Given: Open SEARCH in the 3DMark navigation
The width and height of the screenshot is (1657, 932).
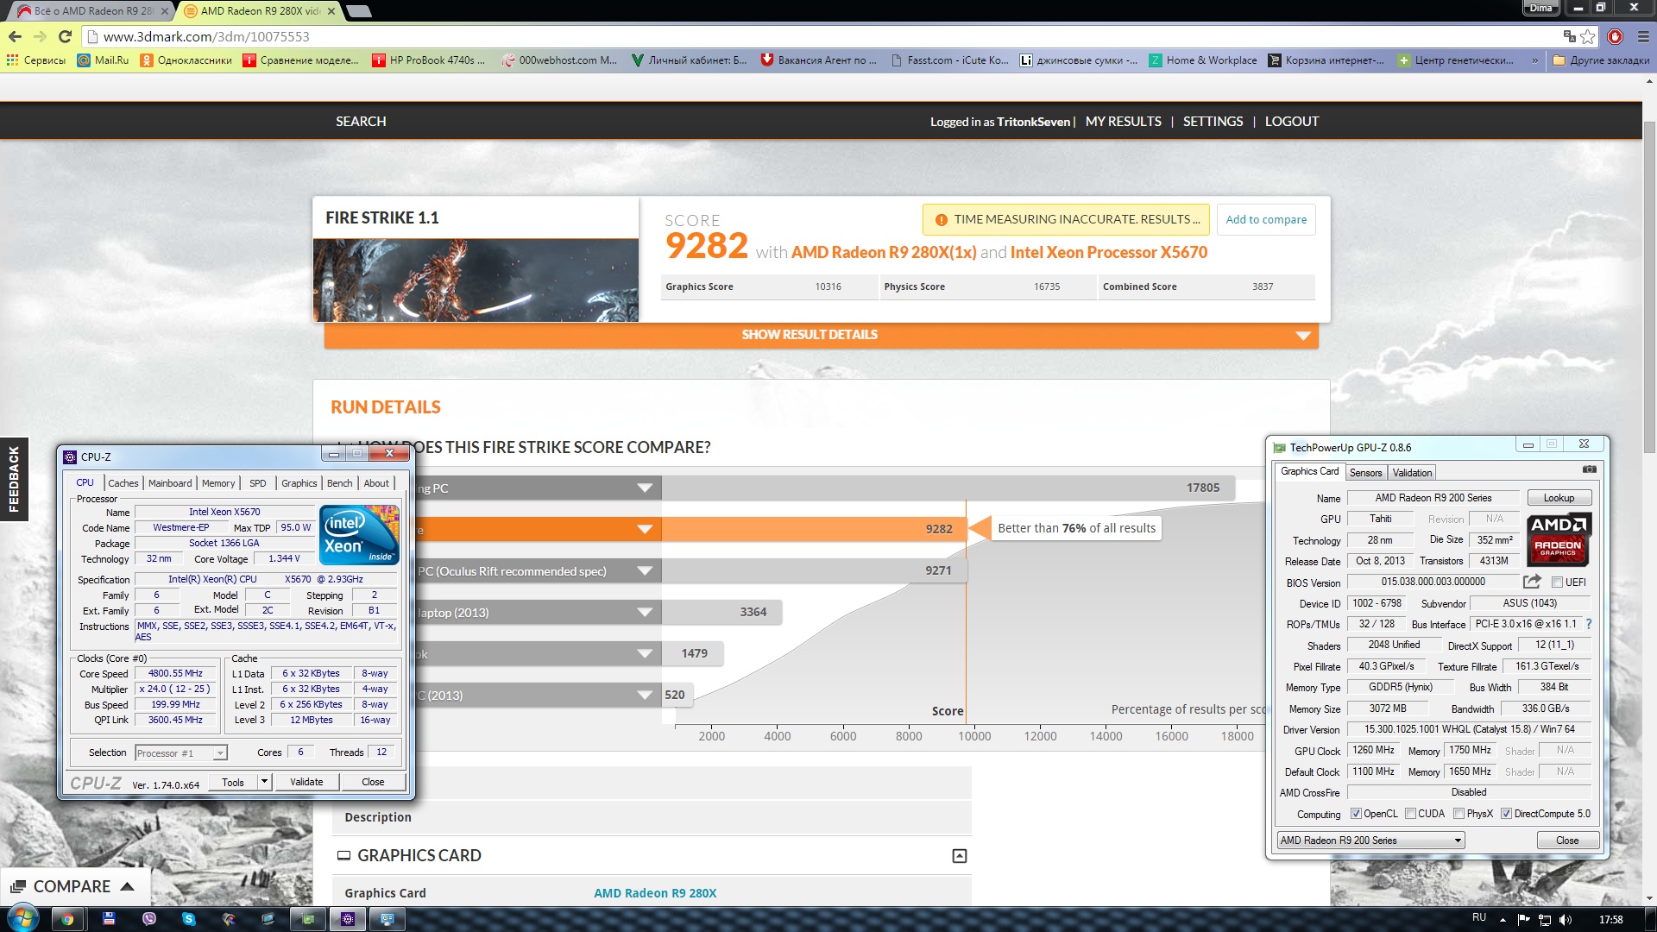Looking at the screenshot, I should pyautogui.click(x=361, y=122).
